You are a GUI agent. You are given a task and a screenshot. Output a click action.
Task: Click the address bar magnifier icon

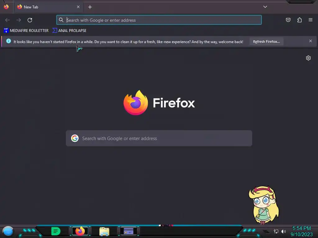[61, 20]
